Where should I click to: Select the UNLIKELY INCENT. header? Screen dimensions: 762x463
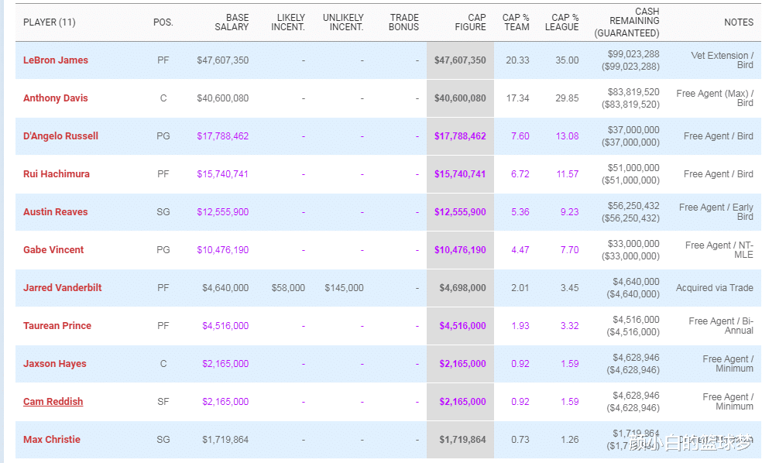343,22
